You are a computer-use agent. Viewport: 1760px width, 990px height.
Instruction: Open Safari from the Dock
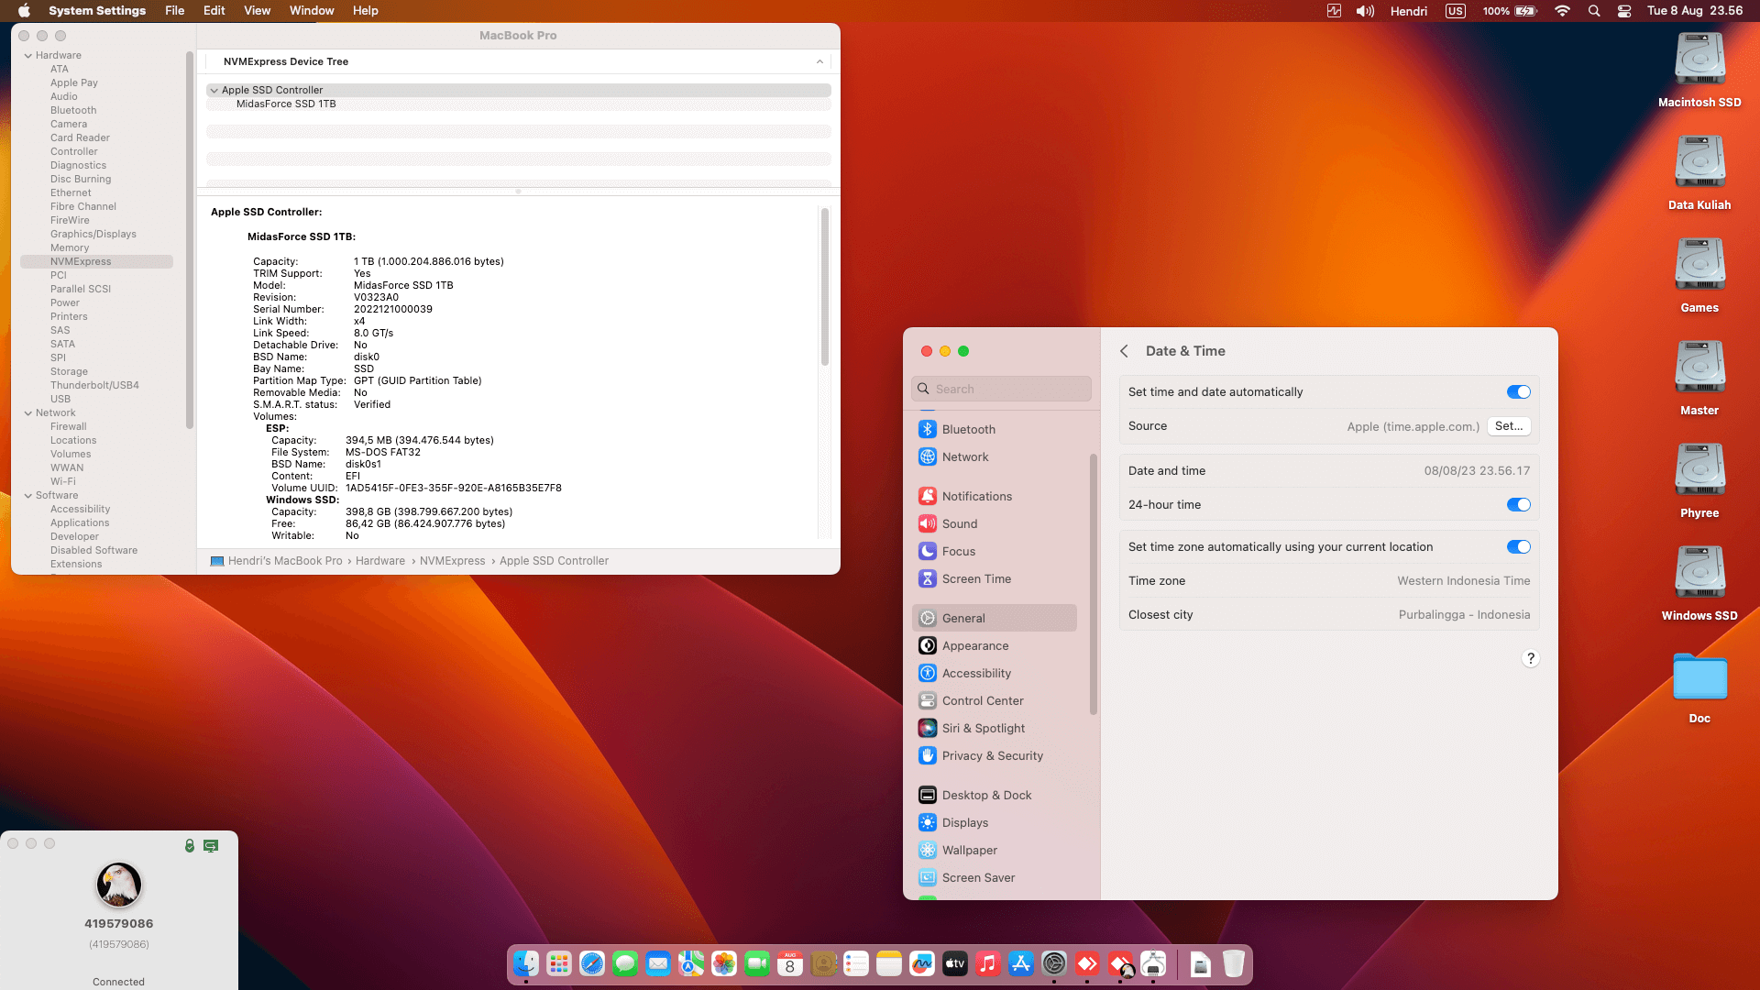click(x=592, y=963)
